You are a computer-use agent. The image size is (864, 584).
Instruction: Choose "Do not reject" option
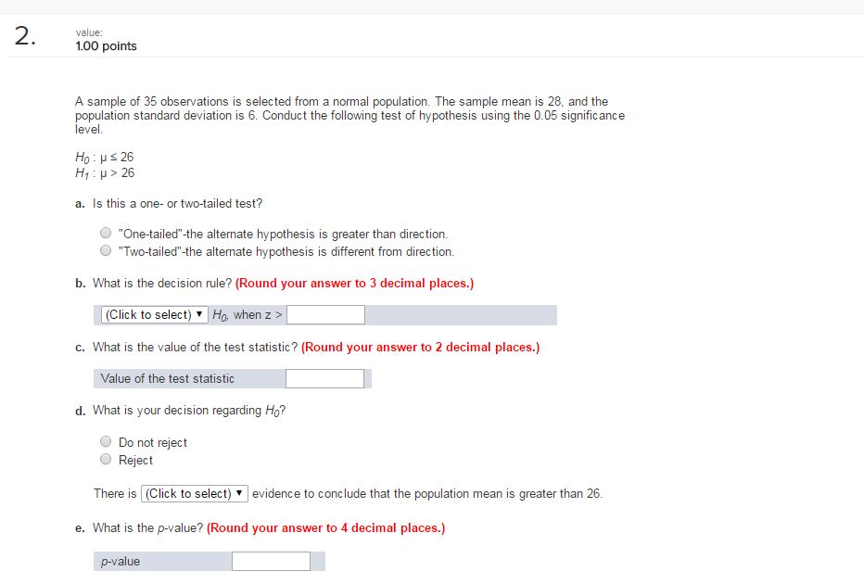[x=106, y=441]
